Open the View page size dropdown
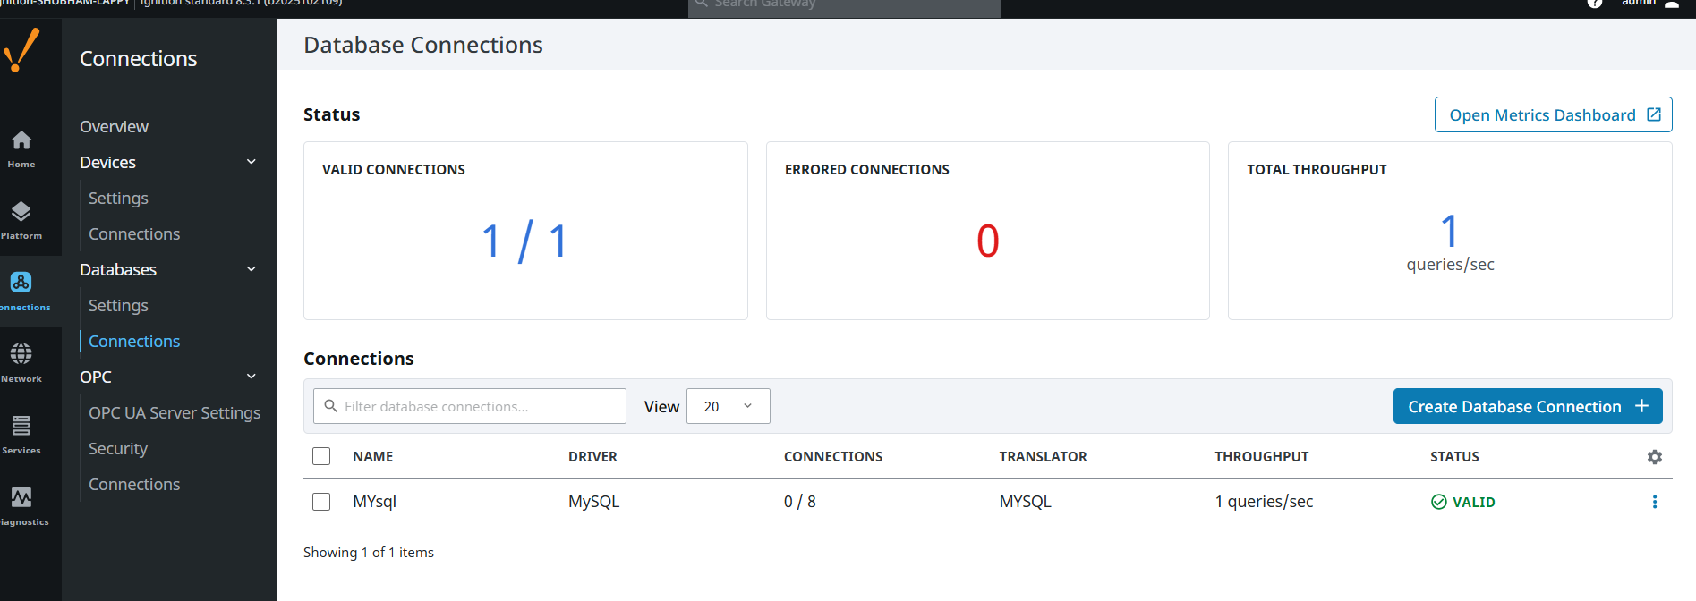Viewport: 1696px width, 601px height. click(728, 406)
